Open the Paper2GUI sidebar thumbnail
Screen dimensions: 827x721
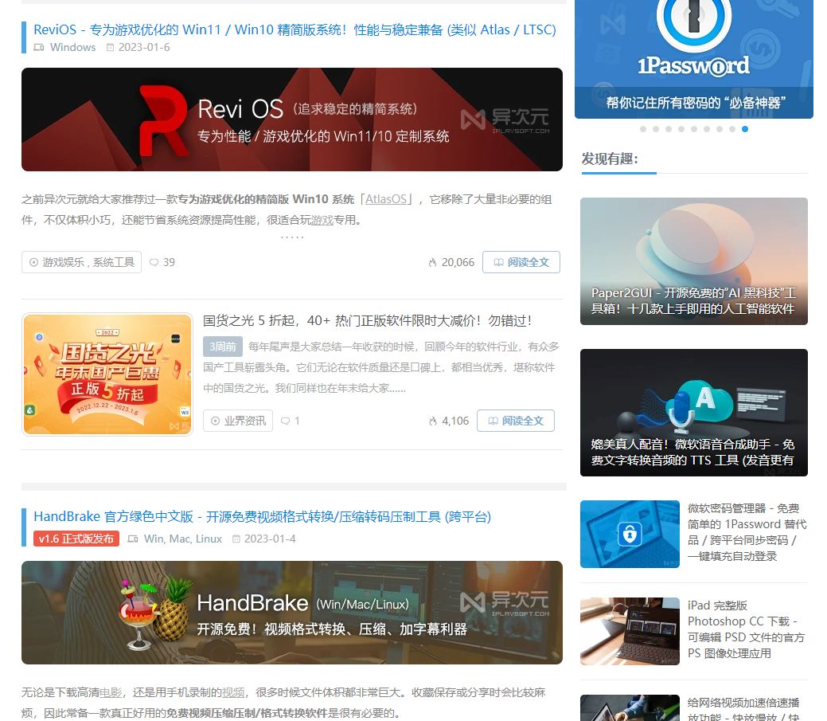point(693,261)
